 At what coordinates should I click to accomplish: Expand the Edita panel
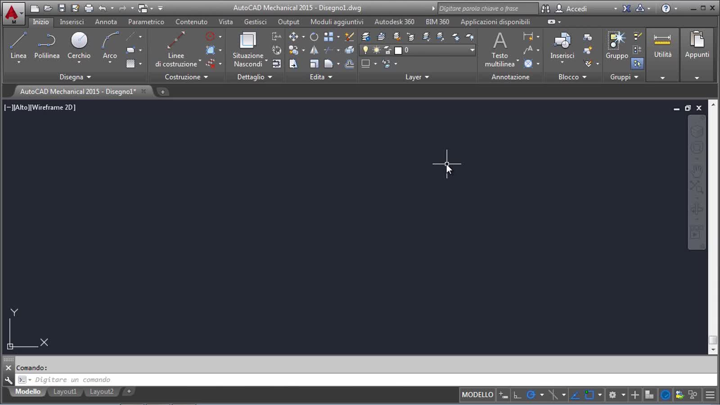[x=321, y=77]
